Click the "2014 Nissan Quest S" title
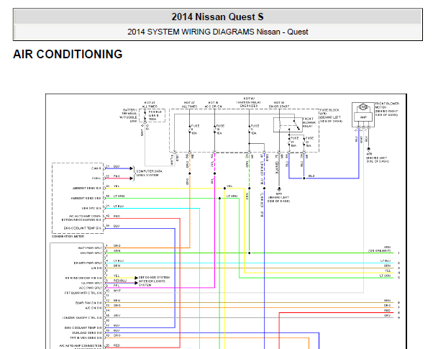 [x=218, y=17]
